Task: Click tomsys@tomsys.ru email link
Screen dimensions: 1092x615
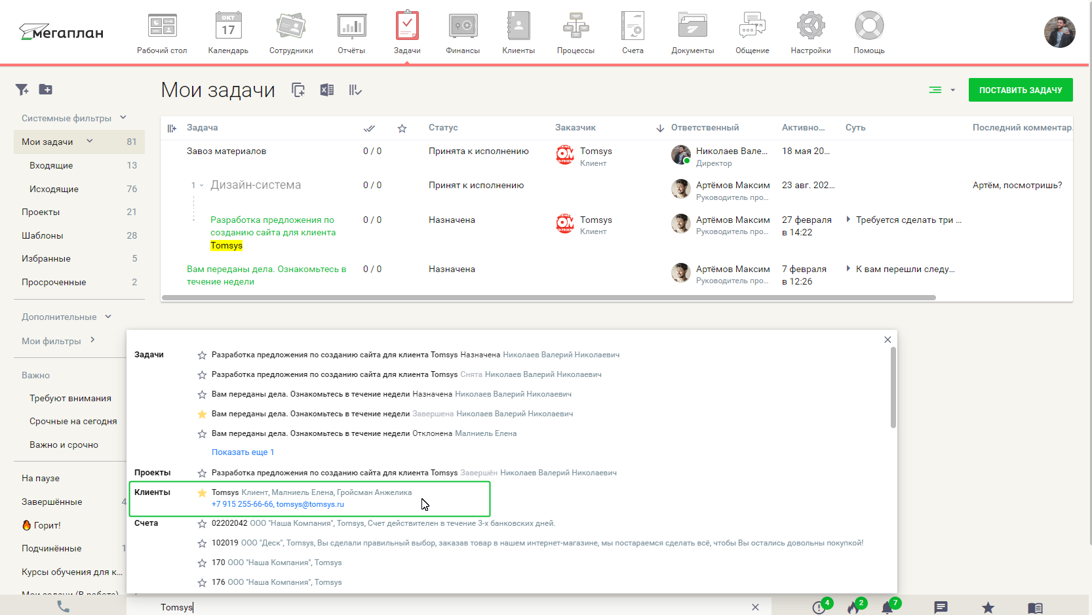Action: point(310,504)
